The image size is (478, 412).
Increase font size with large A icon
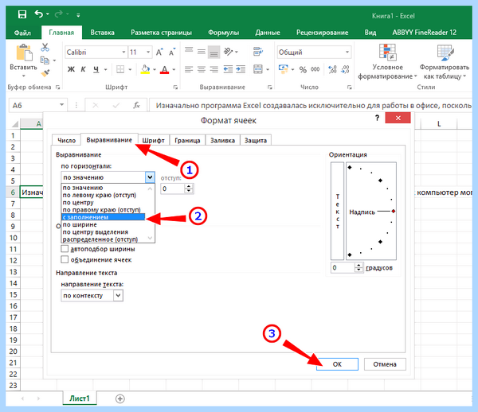[159, 52]
